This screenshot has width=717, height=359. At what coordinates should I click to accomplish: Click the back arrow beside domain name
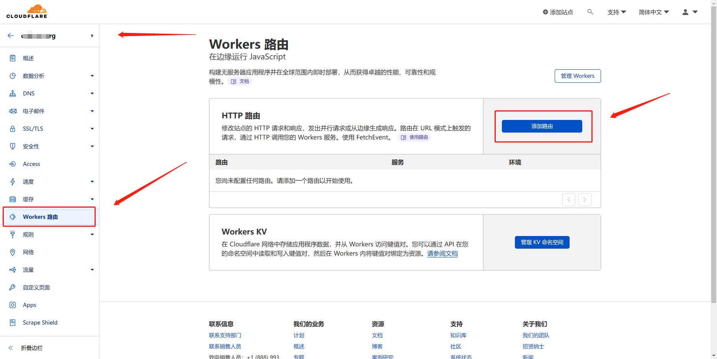(x=11, y=36)
